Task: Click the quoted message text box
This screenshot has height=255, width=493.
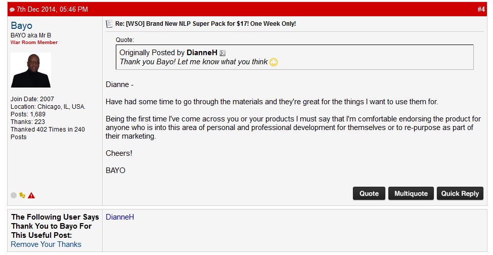Action: (295, 57)
